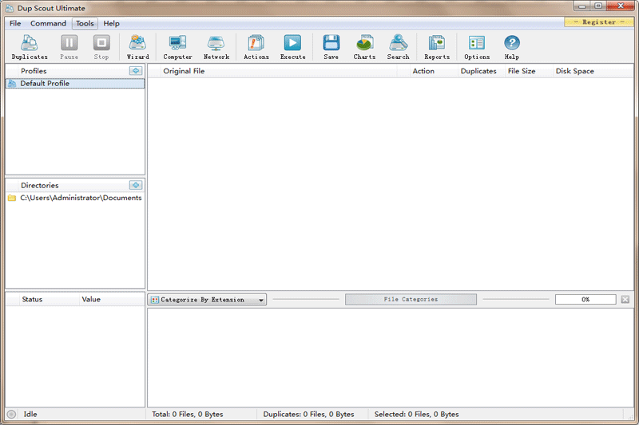Click the Register button

(599, 22)
